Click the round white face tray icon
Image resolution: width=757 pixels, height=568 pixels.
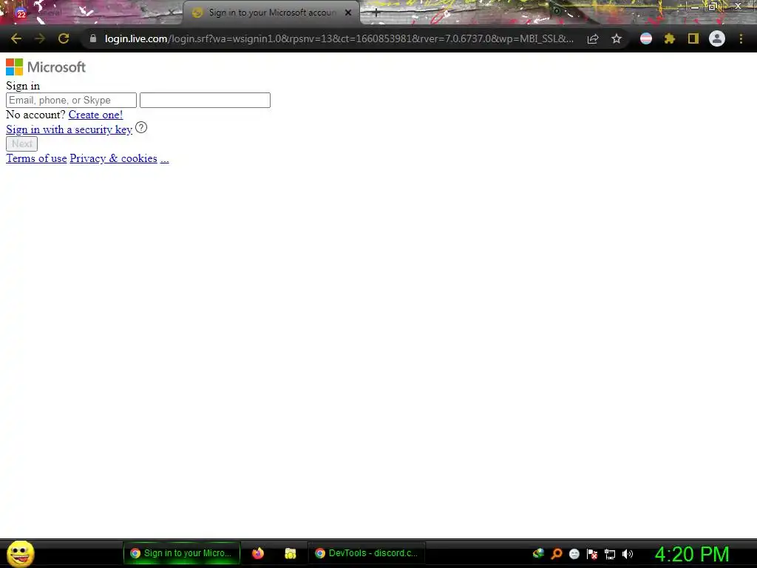[574, 554]
